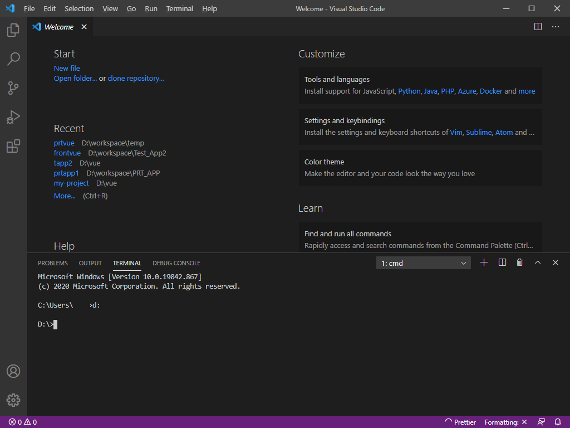Open the Manage gear icon
This screenshot has height=428, width=570.
pos(13,400)
